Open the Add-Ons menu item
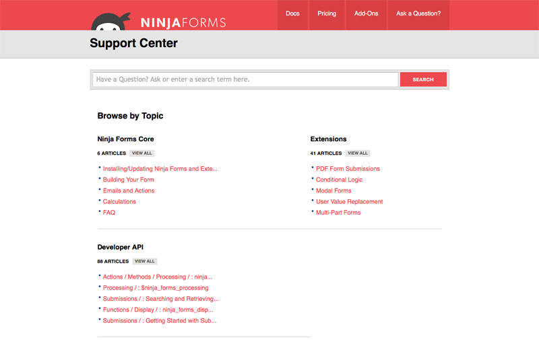Image resolution: width=539 pixels, height=356 pixels. (366, 15)
